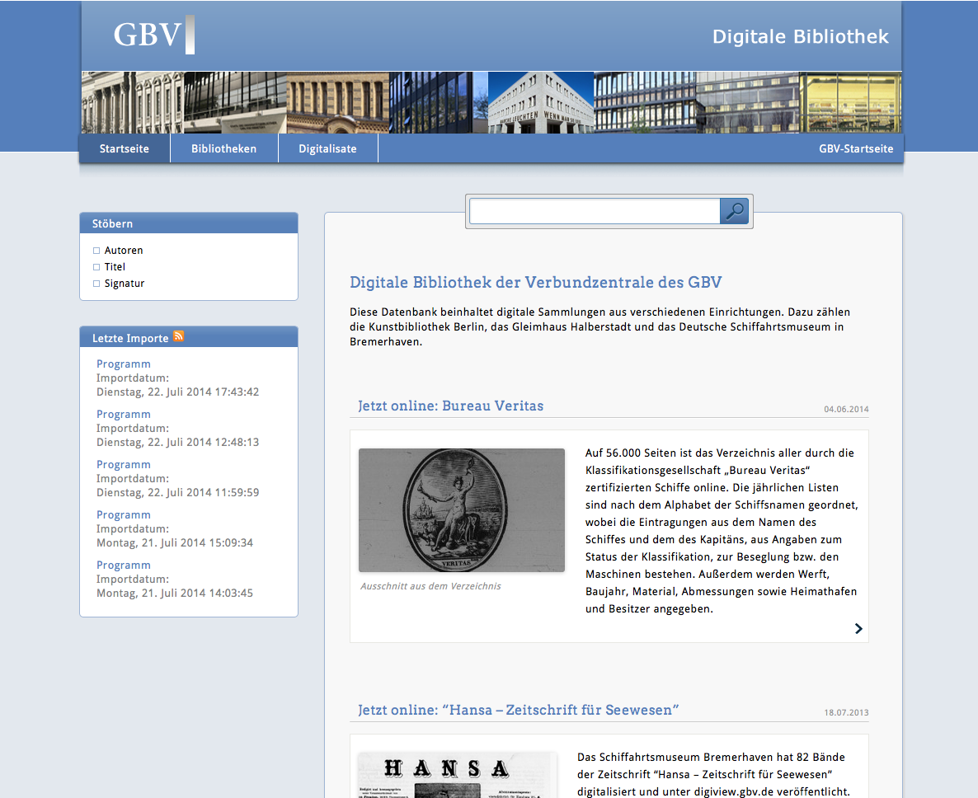Open Programm imported at 11:59:59
This screenshot has height=798, width=978.
point(124,464)
